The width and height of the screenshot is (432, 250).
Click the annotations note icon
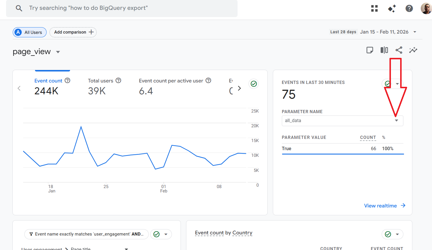pyautogui.click(x=370, y=50)
